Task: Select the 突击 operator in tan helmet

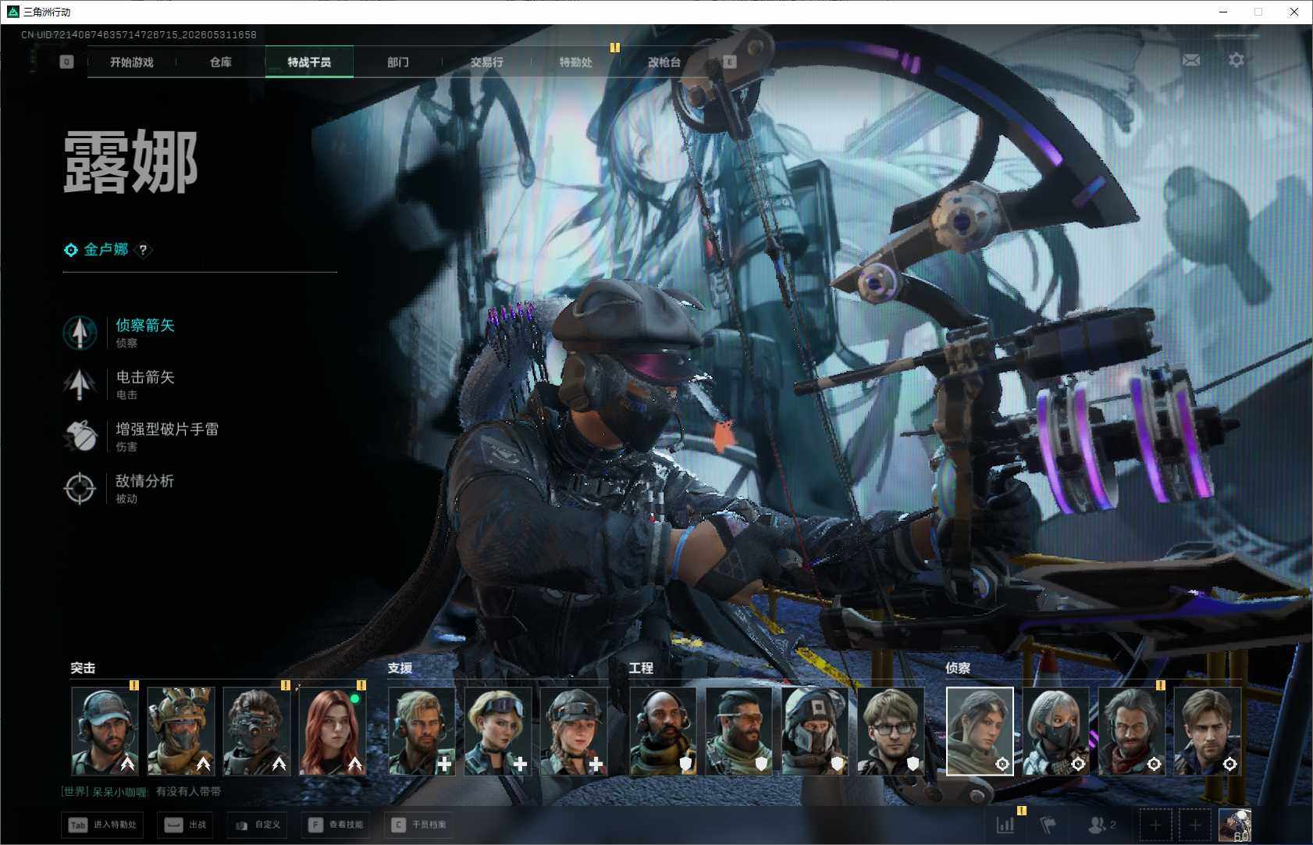Action: point(181,732)
